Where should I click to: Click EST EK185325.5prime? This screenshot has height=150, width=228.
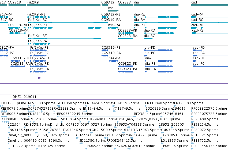(x=51, y=146)
